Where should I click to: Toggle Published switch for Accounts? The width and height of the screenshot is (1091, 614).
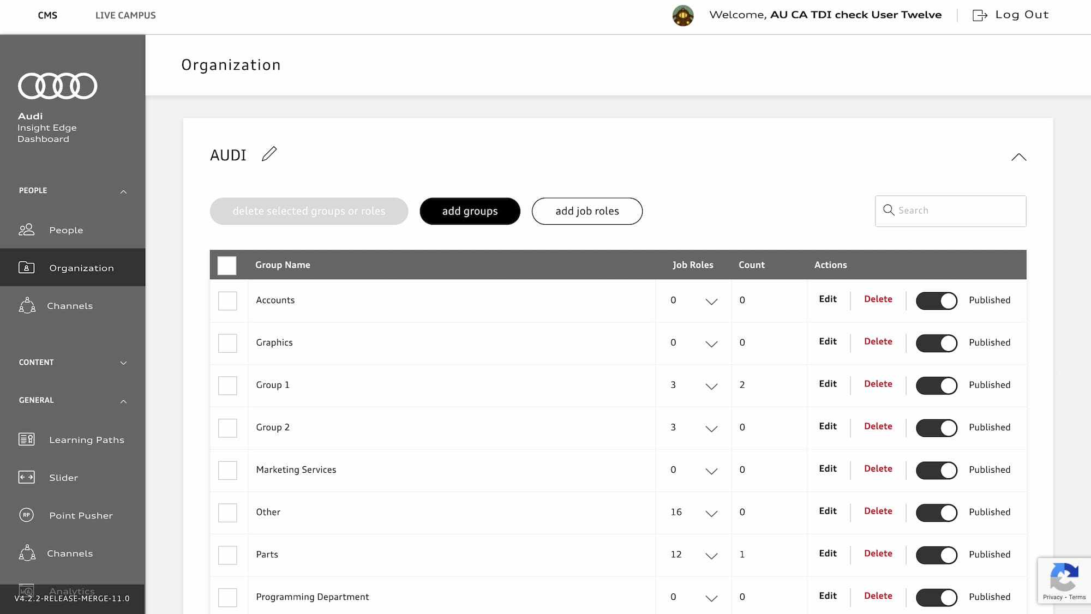point(936,300)
